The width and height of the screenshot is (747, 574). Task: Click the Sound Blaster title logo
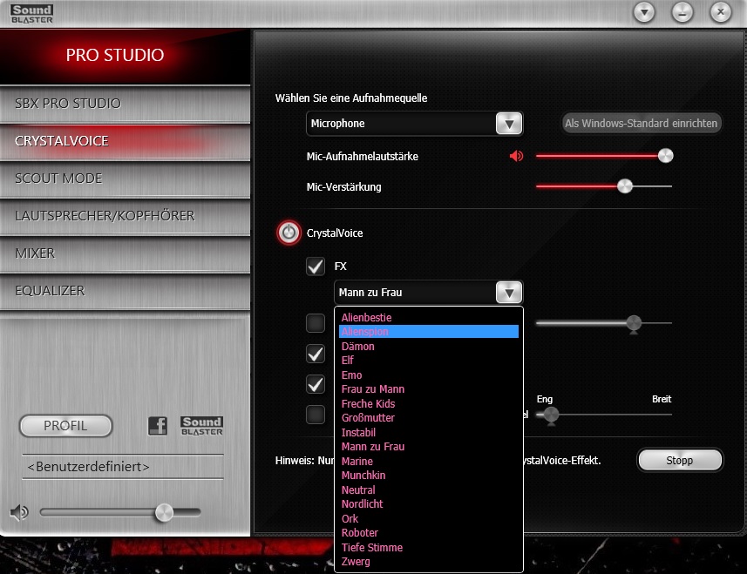[x=32, y=14]
